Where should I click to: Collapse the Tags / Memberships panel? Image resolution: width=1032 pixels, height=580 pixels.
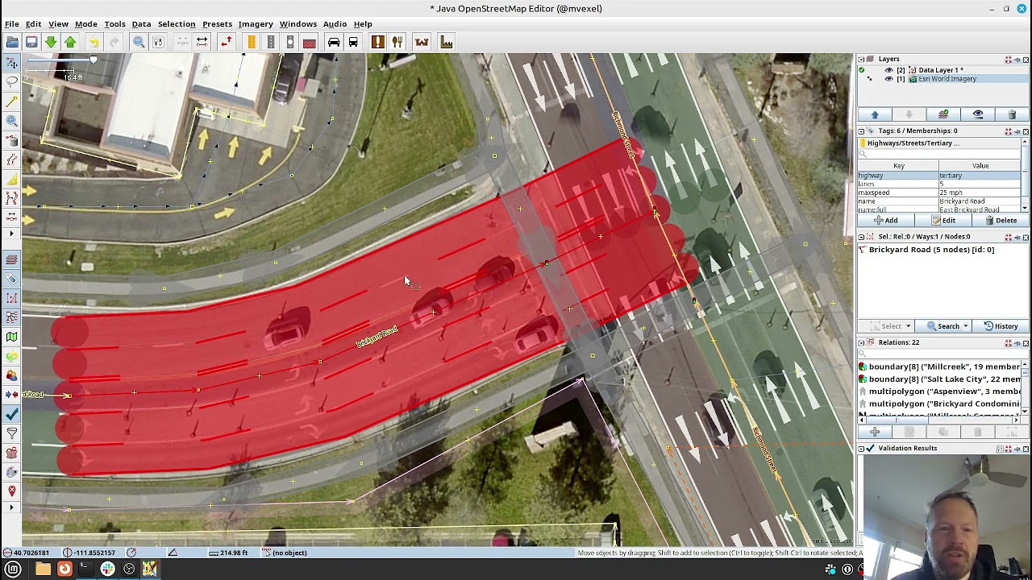point(861,130)
